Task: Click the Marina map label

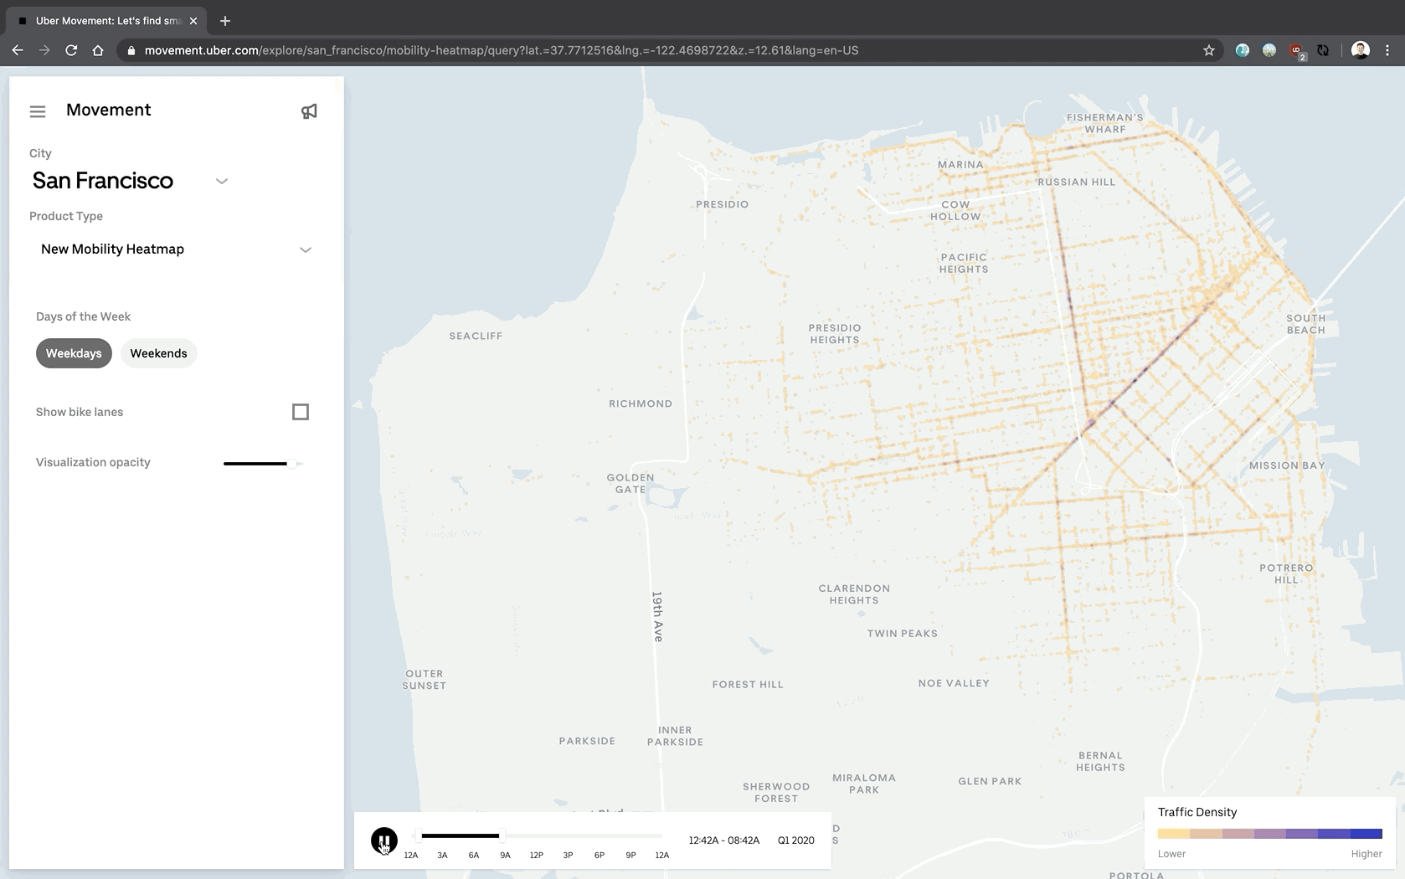Action: click(960, 165)
